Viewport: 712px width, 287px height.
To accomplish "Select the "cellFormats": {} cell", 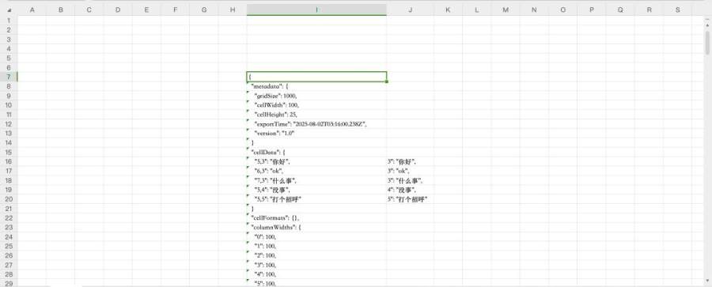I will 316,218.
